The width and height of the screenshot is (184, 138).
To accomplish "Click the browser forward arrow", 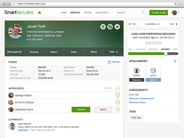I will [8, 4].
